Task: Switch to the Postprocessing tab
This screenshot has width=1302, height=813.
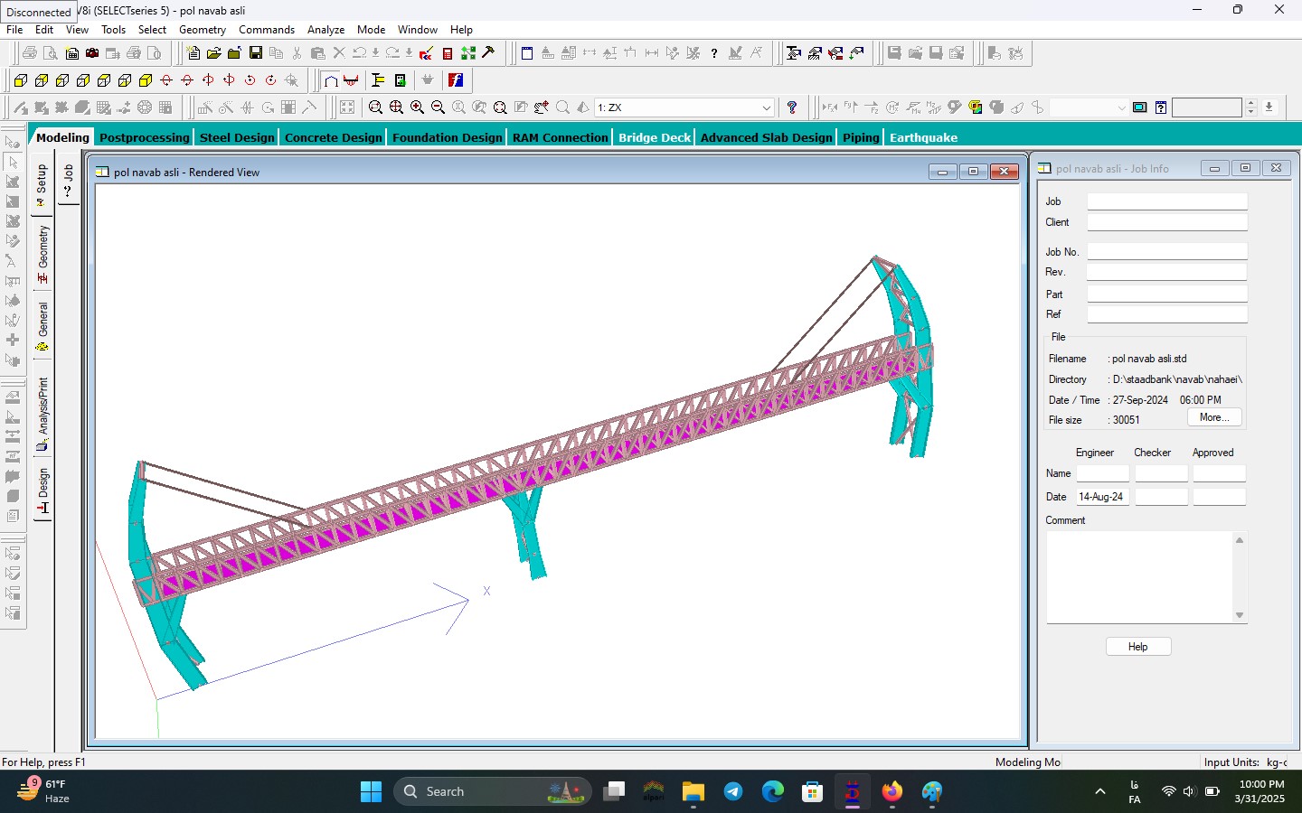Action: [145, 137]
